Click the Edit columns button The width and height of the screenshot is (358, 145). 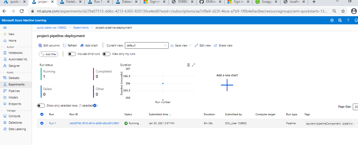tap(49, 45)
